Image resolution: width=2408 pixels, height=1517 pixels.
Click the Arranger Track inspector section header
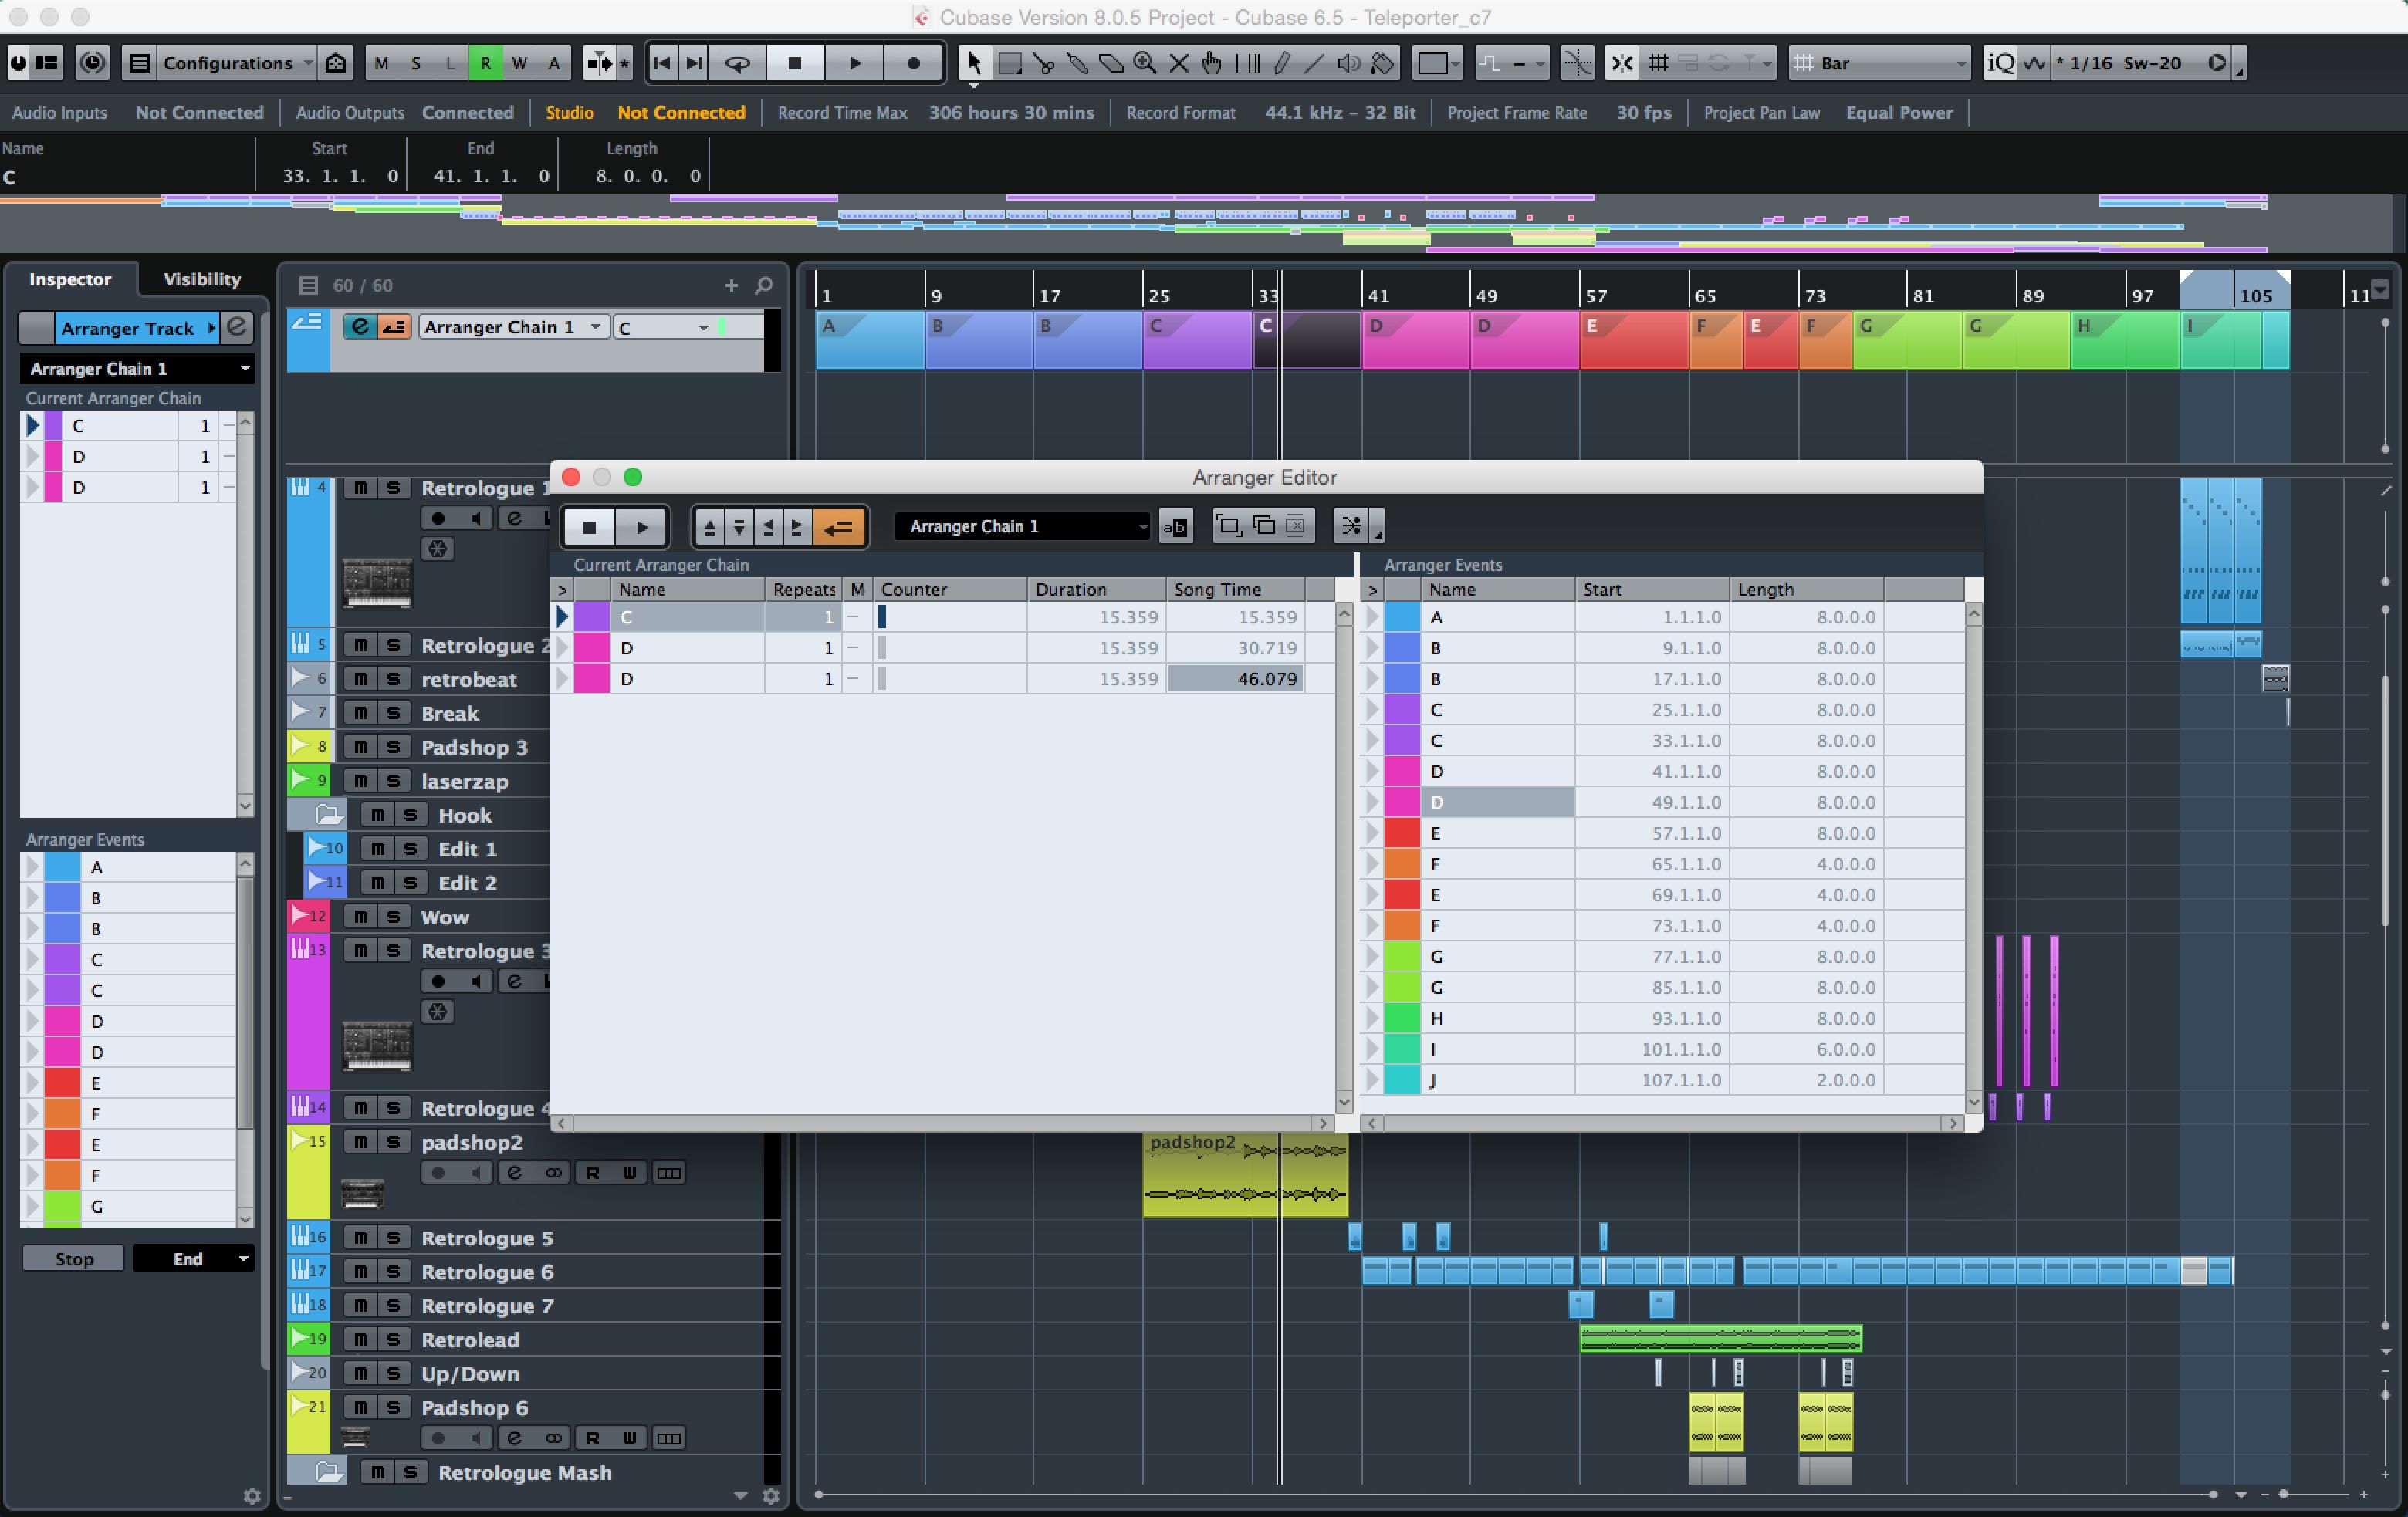tap(137, 328)
